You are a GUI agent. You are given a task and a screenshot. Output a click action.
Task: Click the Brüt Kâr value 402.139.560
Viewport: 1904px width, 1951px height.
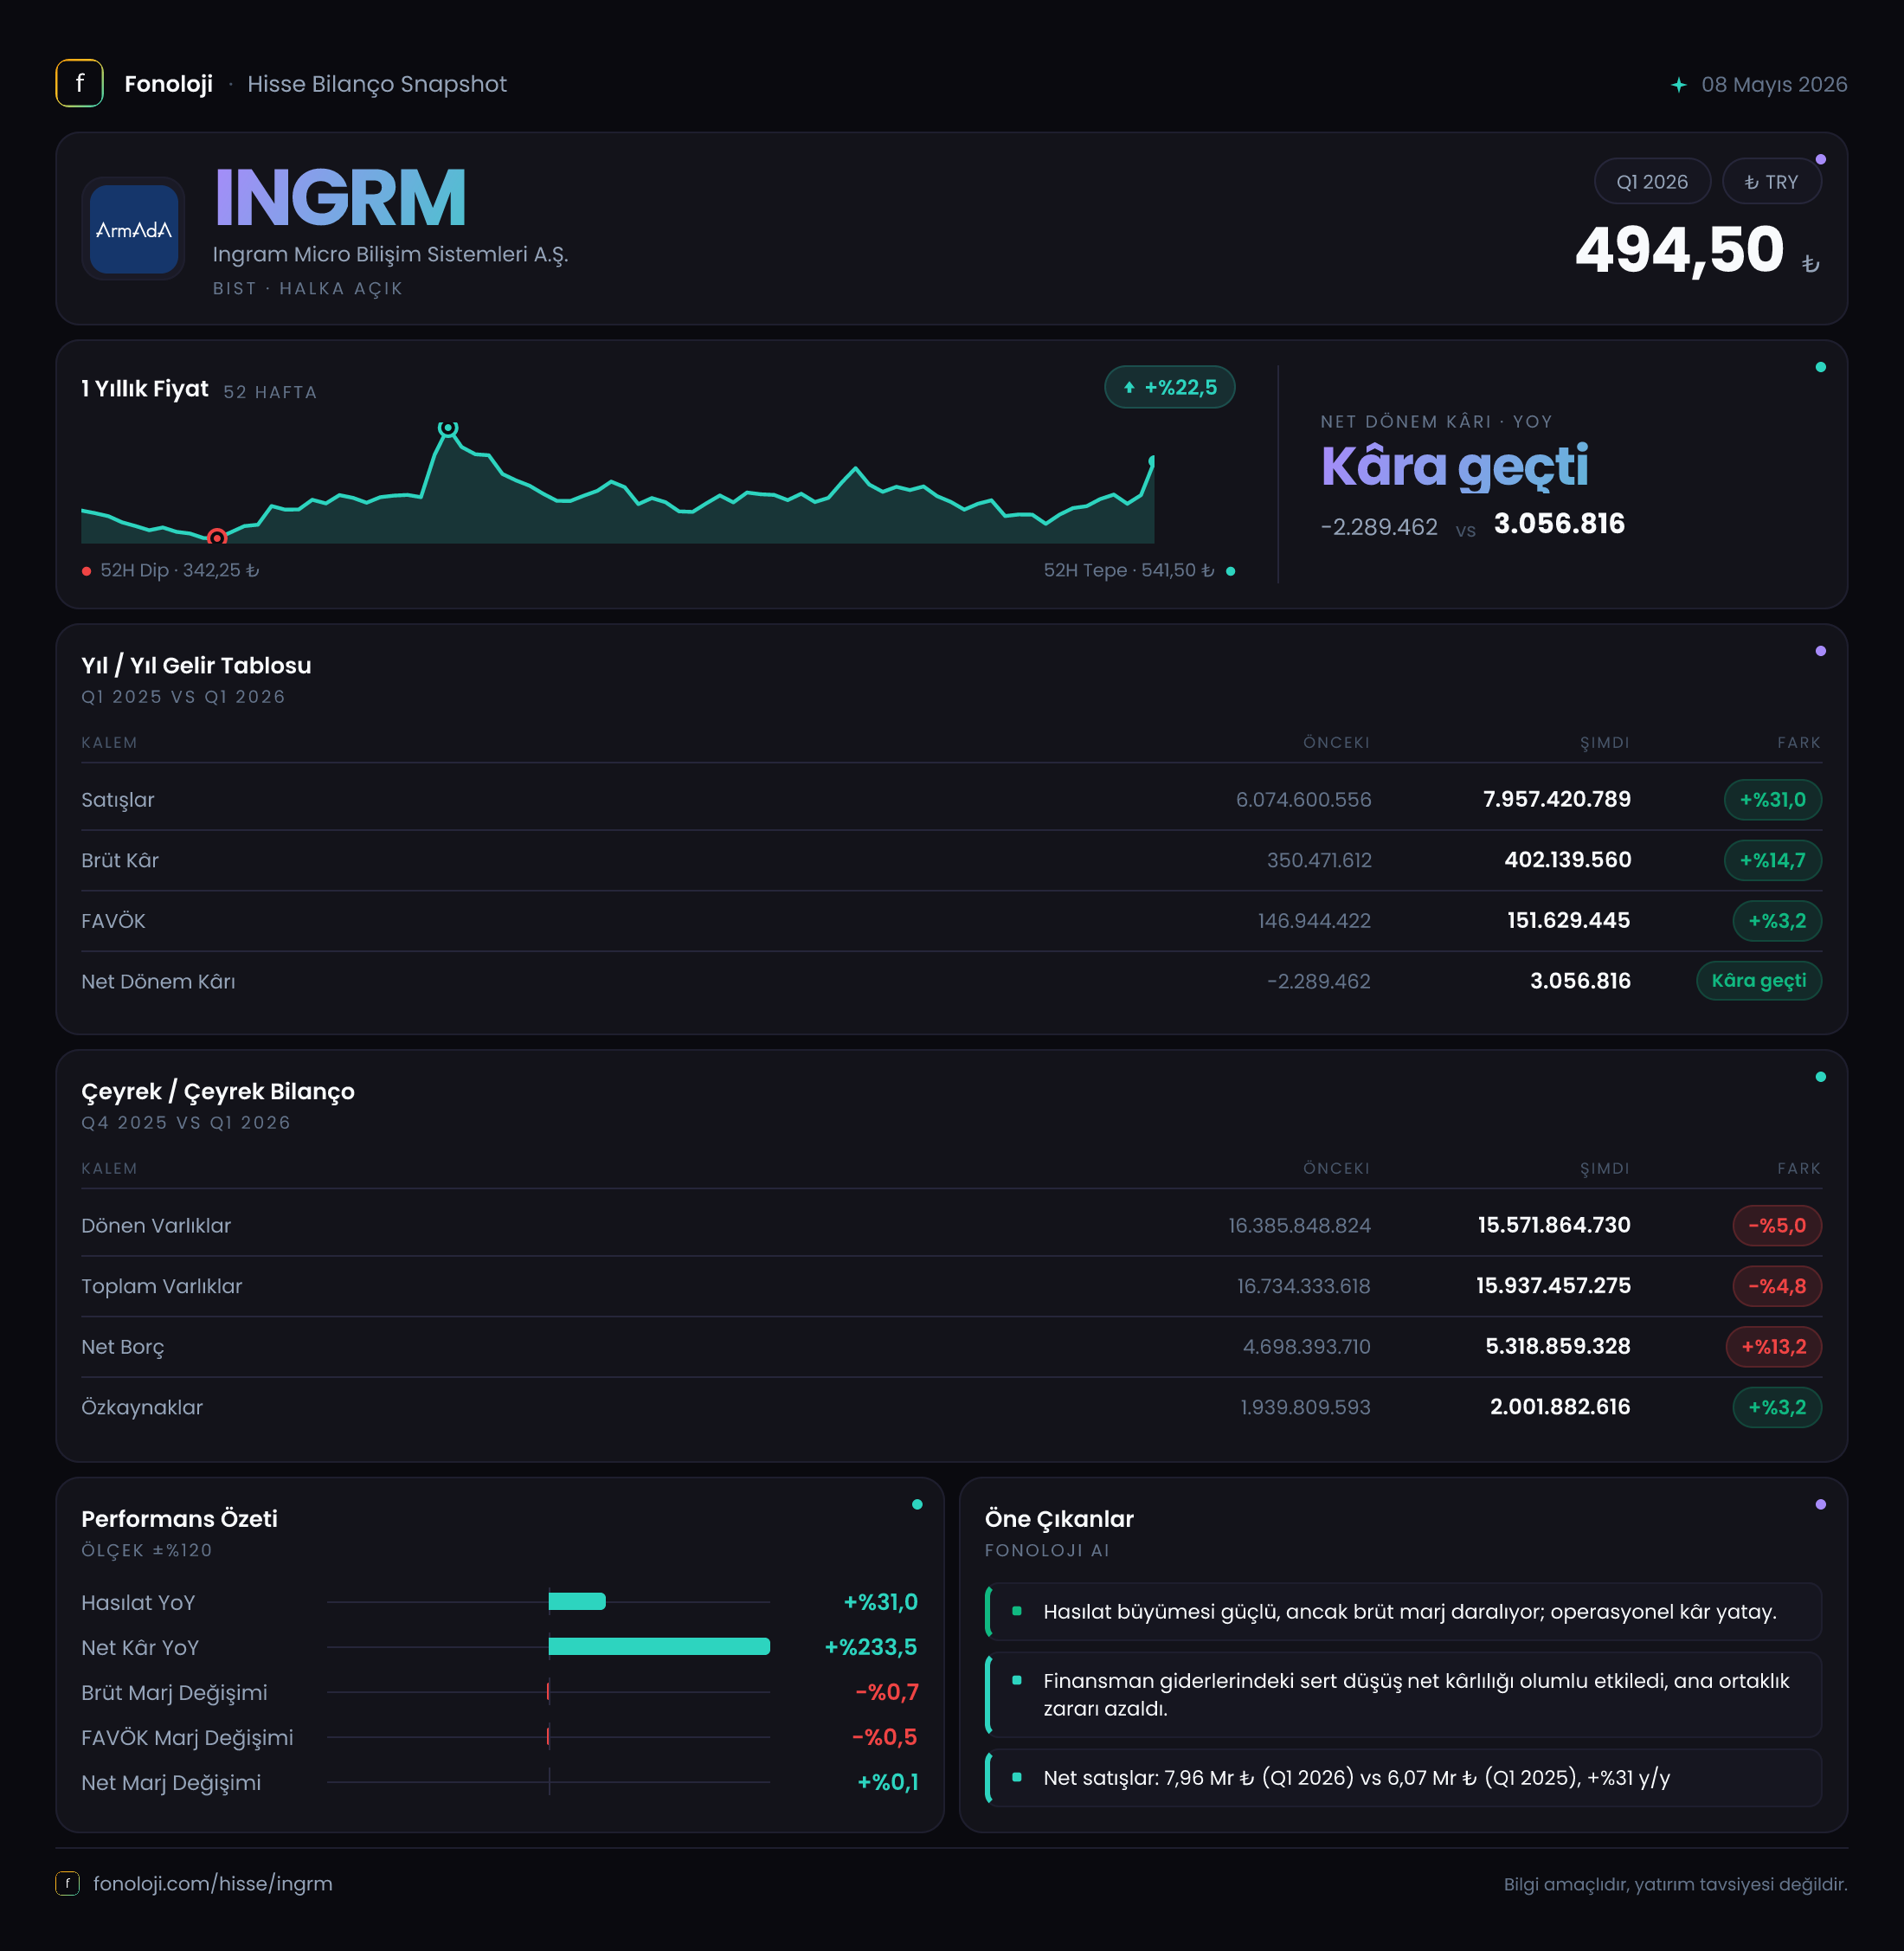tap(1567, 860)
